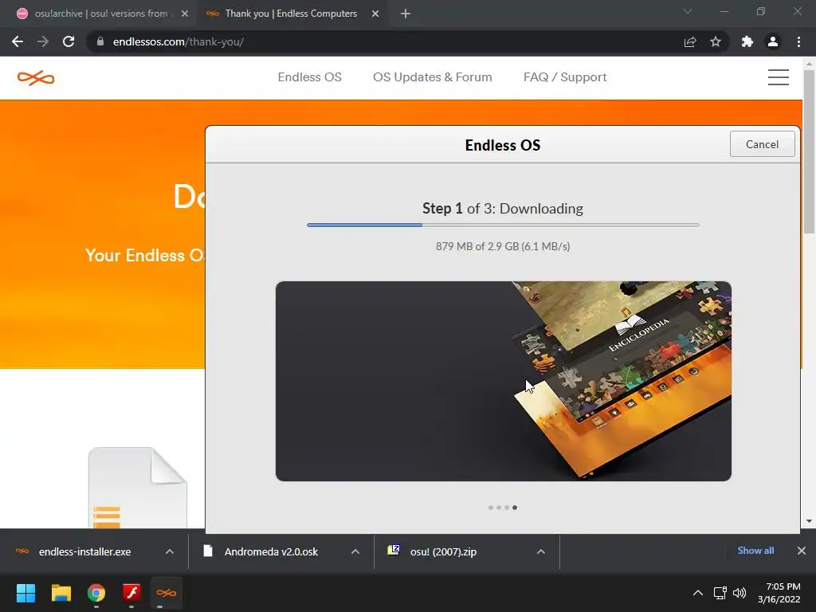Close the downloads bar
The width and height of the screenshot is (816, 612).
802,551
